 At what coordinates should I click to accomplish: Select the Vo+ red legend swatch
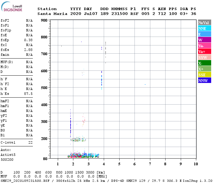point(204,52)
